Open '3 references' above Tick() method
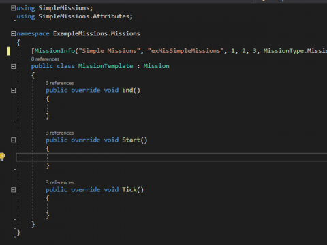The height and width of the screenshot is (245, 327). pos(60,182)
